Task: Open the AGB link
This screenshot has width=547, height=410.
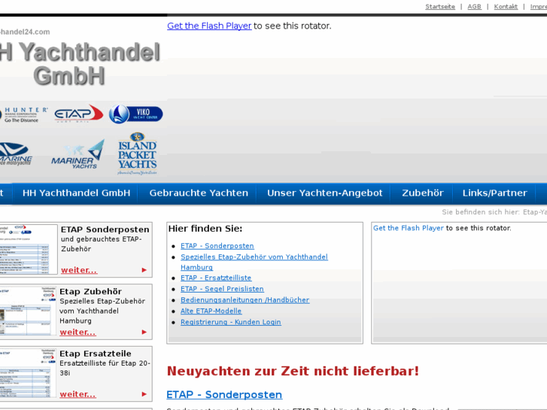Action: pyautogui.click(x=474, y=7)
